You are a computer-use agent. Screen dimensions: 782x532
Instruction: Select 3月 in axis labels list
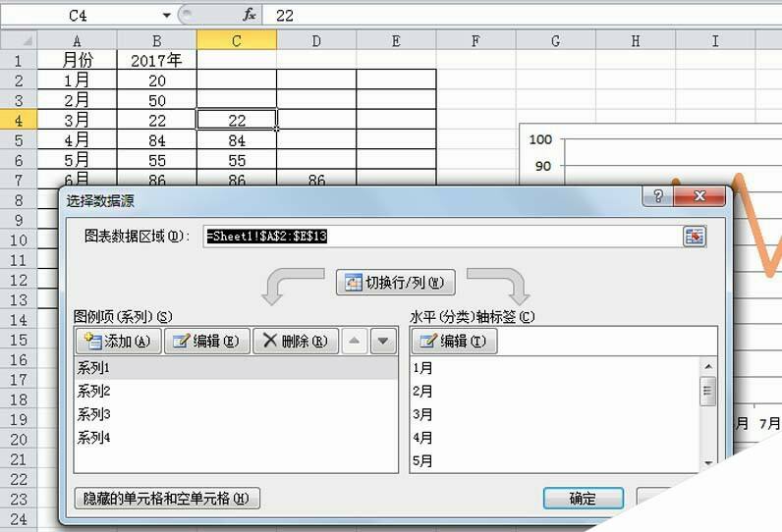[x=555, y=414]
